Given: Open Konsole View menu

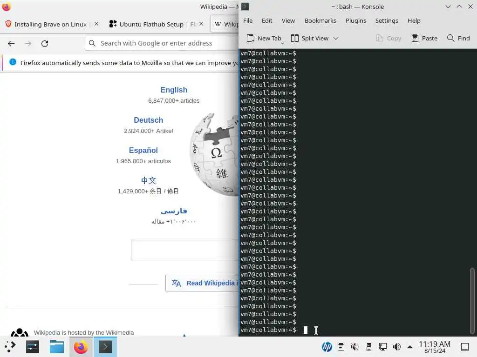Looking at the screenshot, I should 288,20.
